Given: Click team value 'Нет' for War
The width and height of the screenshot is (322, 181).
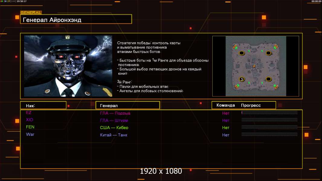Looking at the screenshot, I should point(225,135).
